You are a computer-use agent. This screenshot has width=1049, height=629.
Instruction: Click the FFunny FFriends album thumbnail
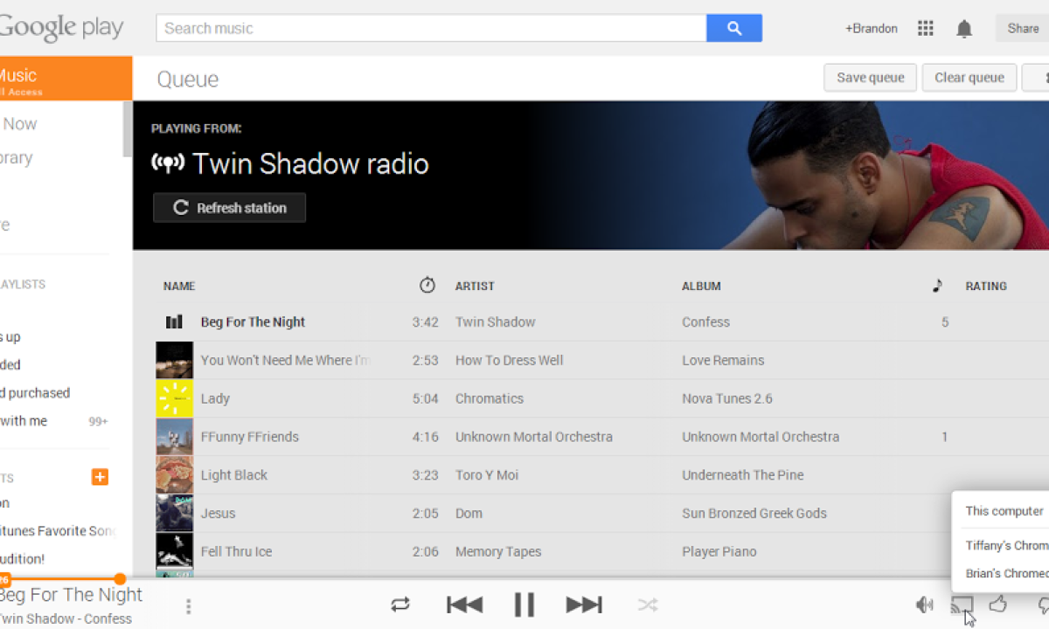[174, 437]
